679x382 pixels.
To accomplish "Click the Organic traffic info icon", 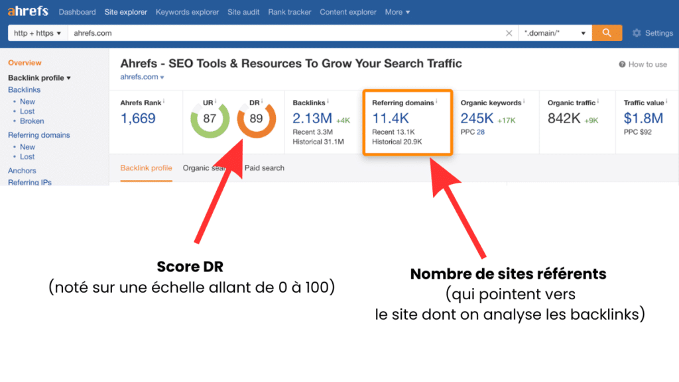I will (598, 101).
